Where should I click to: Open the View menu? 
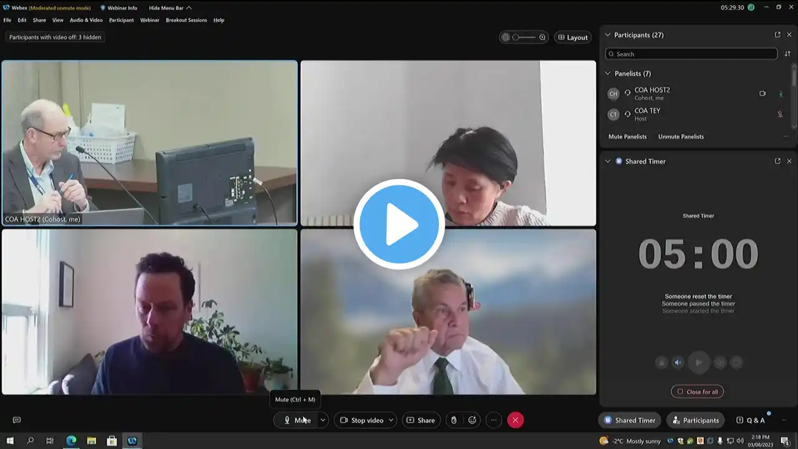pos(58,20)
